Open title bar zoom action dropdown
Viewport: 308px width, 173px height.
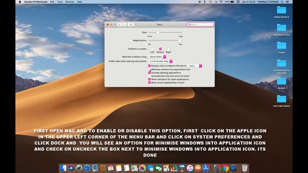click(x=195, y=66)
